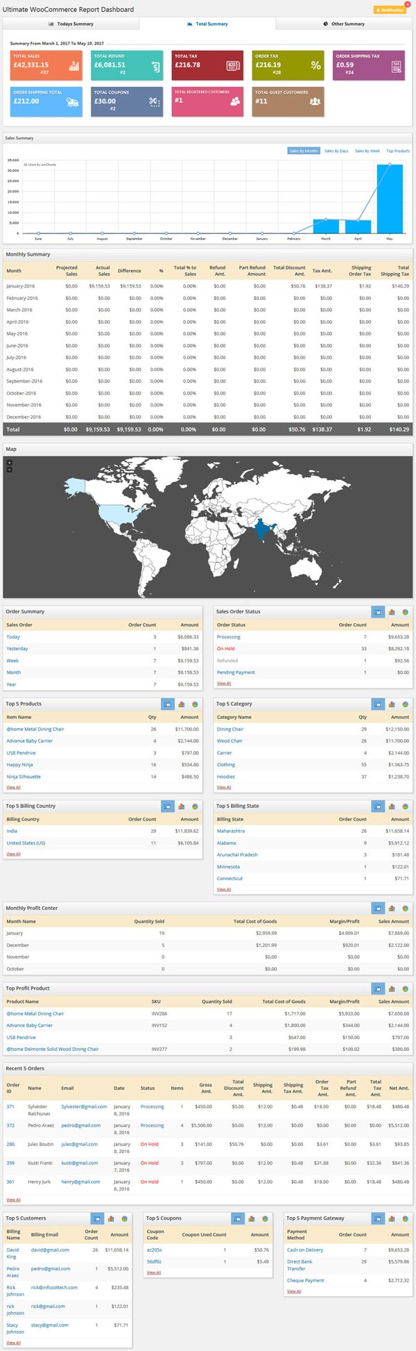Open Hoodies category link
Viewport: 416px width, 1351px height.
click(x=226, y=777)
